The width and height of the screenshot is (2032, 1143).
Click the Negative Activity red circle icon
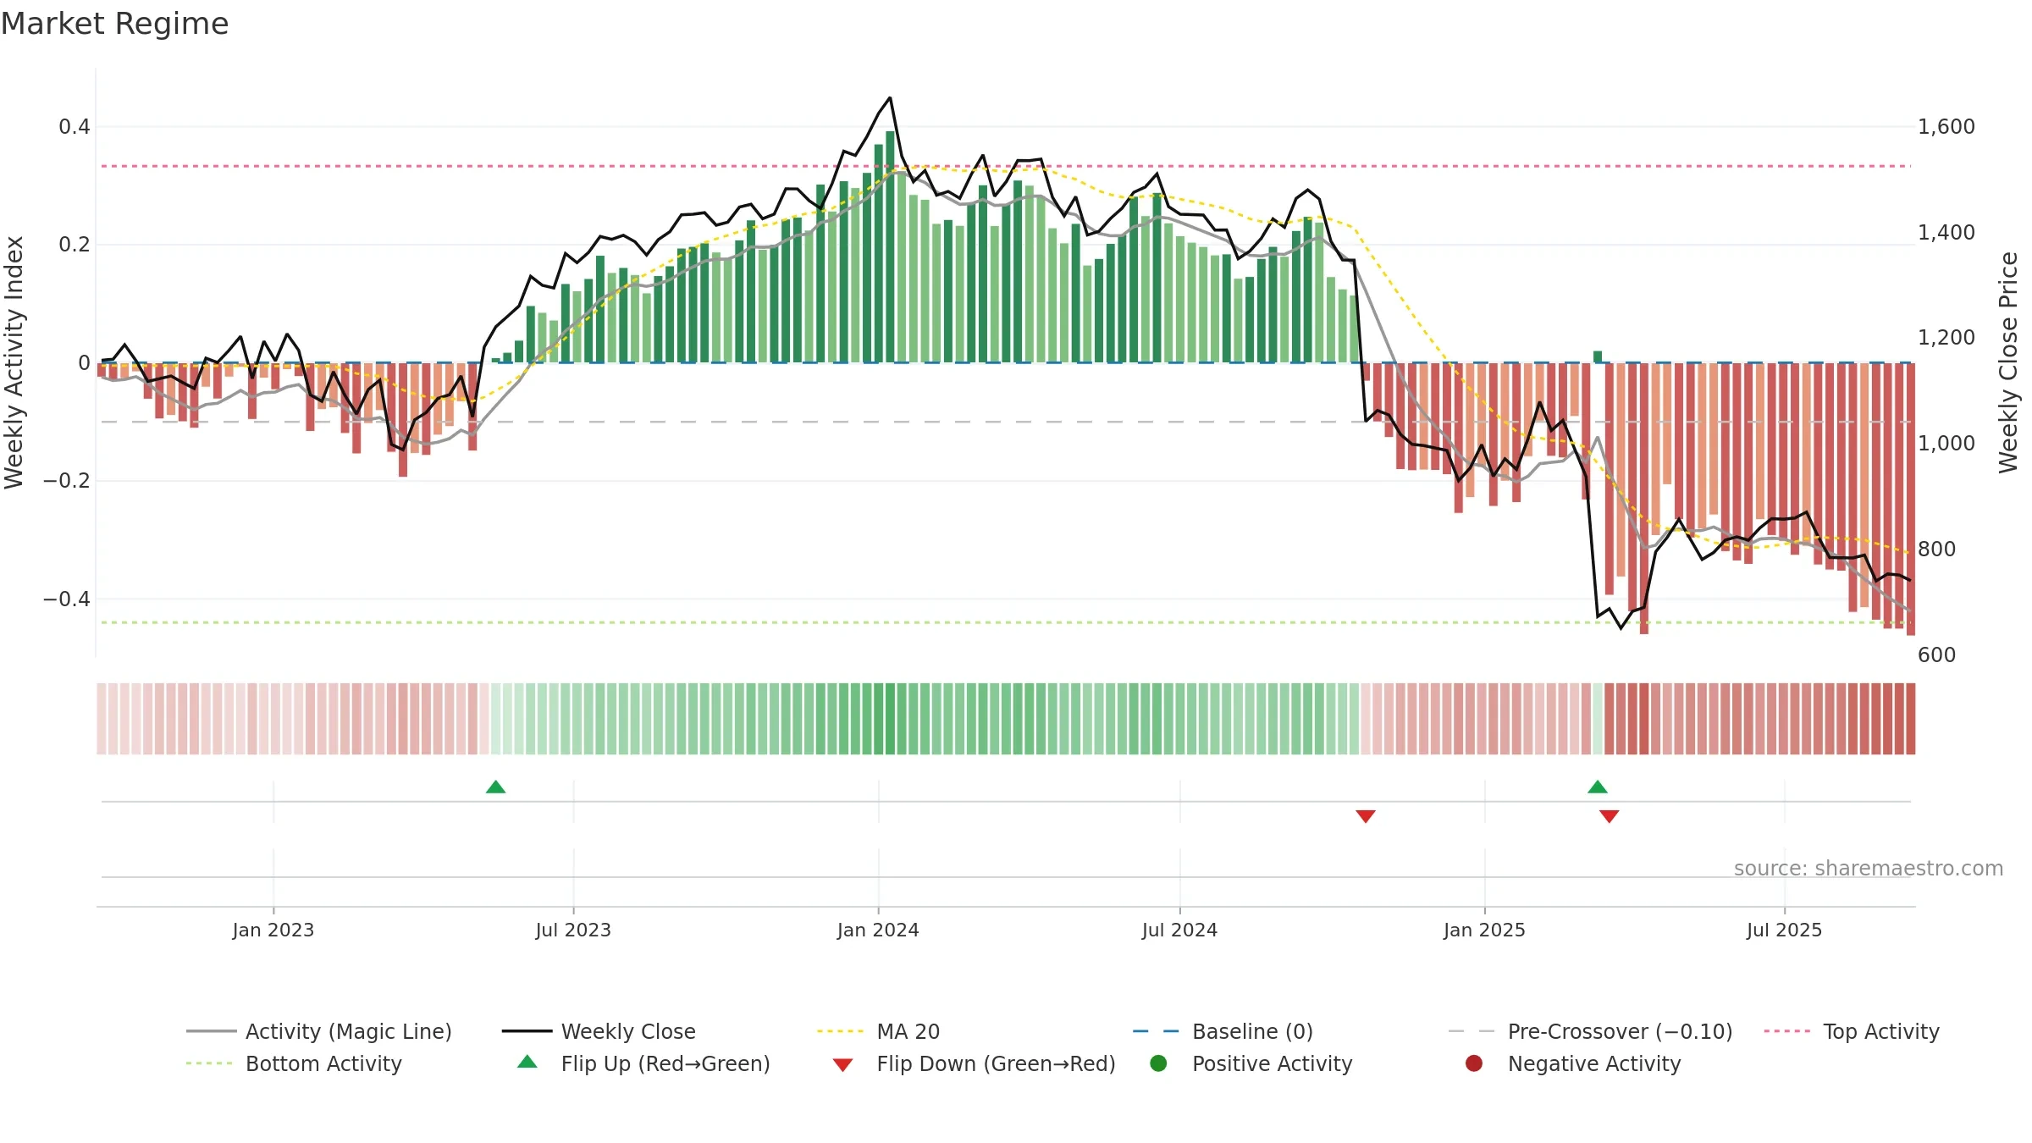(x=1474, y=1063)
